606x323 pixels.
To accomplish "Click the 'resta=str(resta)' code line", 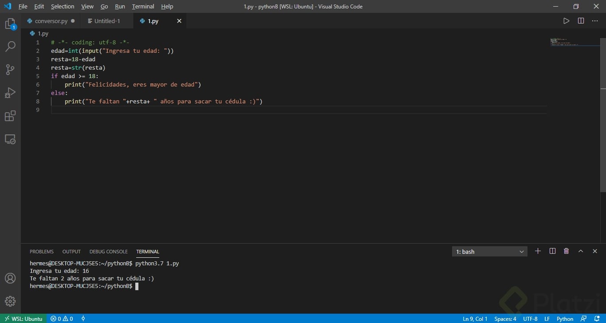I will click(78, 67).
